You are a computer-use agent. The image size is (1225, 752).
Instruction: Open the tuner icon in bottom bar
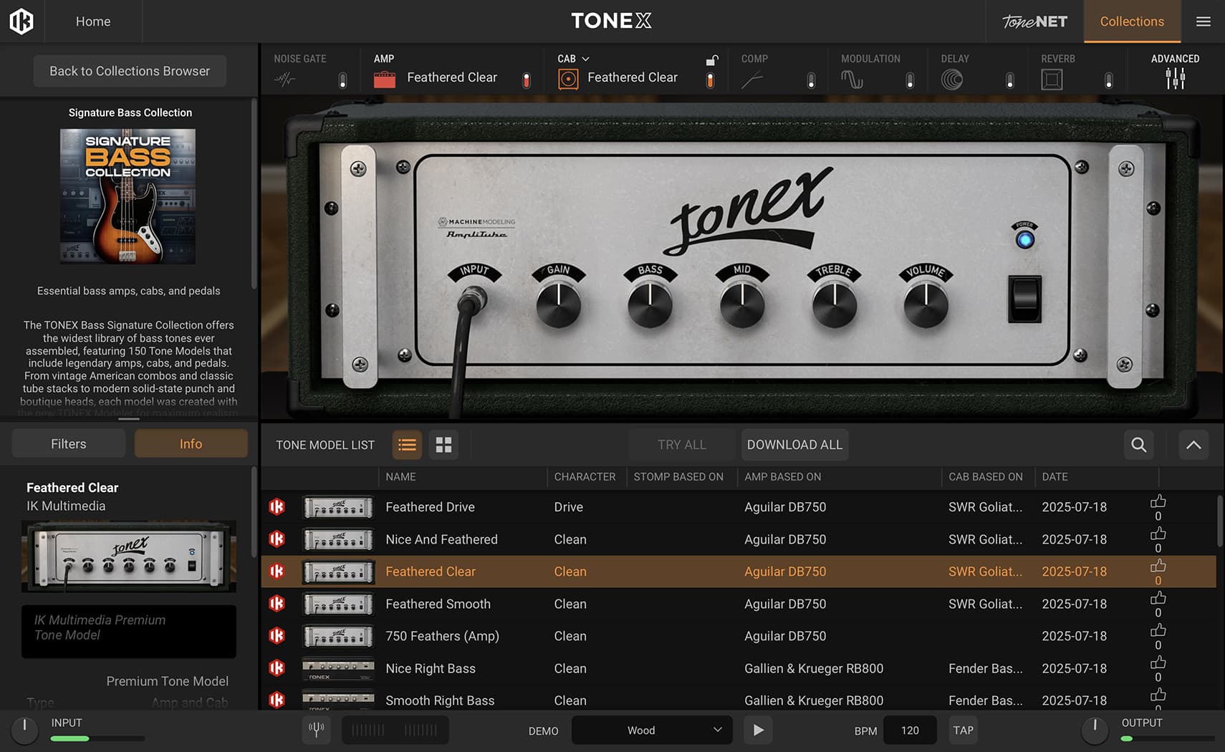point(316,730)
